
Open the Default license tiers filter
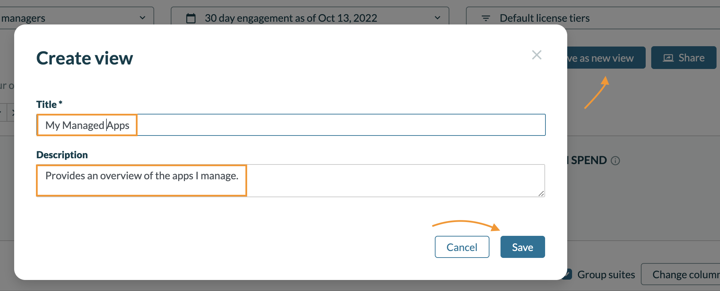[544, 18]
